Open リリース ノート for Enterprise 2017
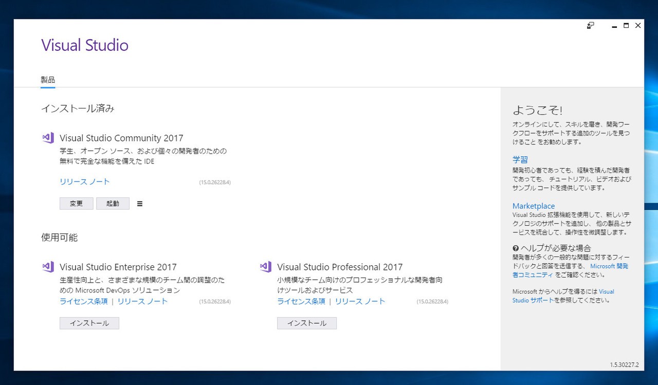 (143, 301)
